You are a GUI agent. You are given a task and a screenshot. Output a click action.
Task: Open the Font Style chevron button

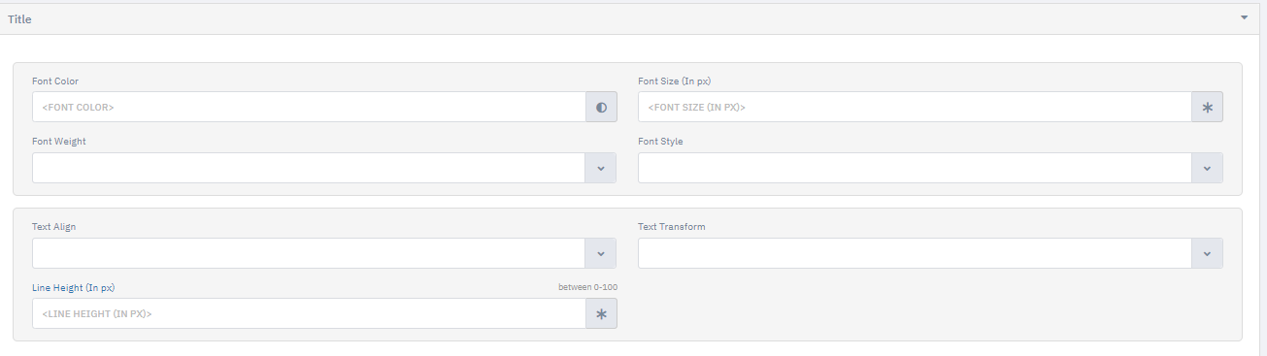[x=1207, y=168]
